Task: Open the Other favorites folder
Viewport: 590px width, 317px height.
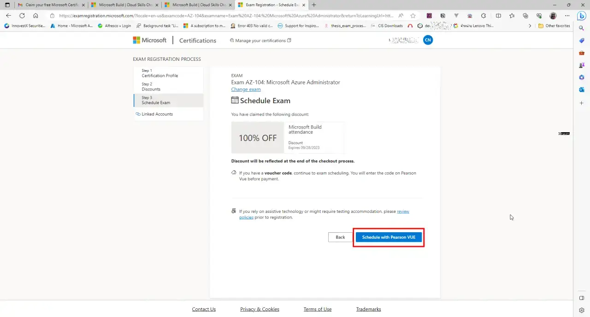Action: pyautogui.click(x=554, y=26)
